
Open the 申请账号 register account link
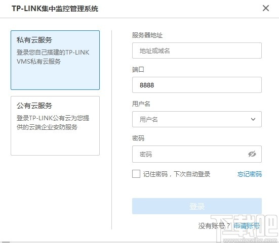[x=247, y=226]
